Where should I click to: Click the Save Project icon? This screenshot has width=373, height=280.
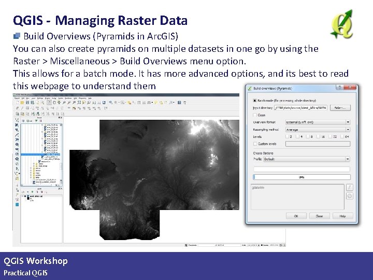click(27, 103)
